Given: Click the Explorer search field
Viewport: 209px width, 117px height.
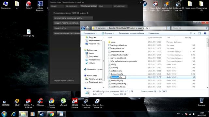Looking at the screenshot, I should tap(189, 28).
